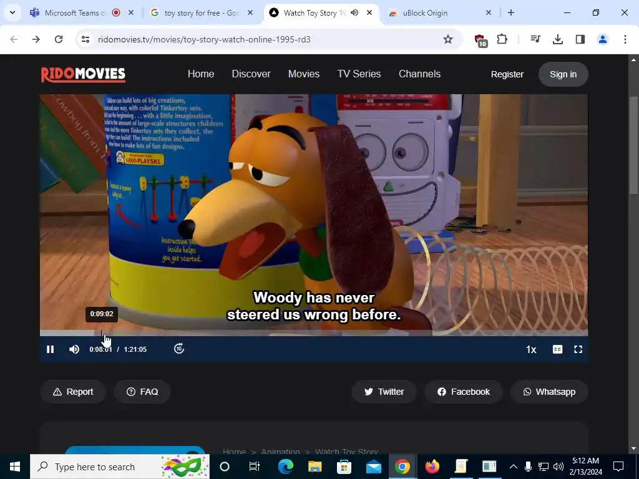Open the uBlock Origin extension icon
This screenshot has width=639, height=479.
coord(480,40)
